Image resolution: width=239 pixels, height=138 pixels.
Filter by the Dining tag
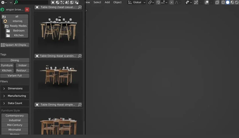tap(15, 60)
